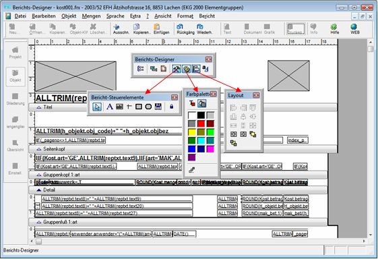Click the vertical scrollbar down arrow

(371, 235)
